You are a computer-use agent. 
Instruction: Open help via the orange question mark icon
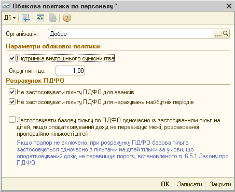tap(67, 18)
